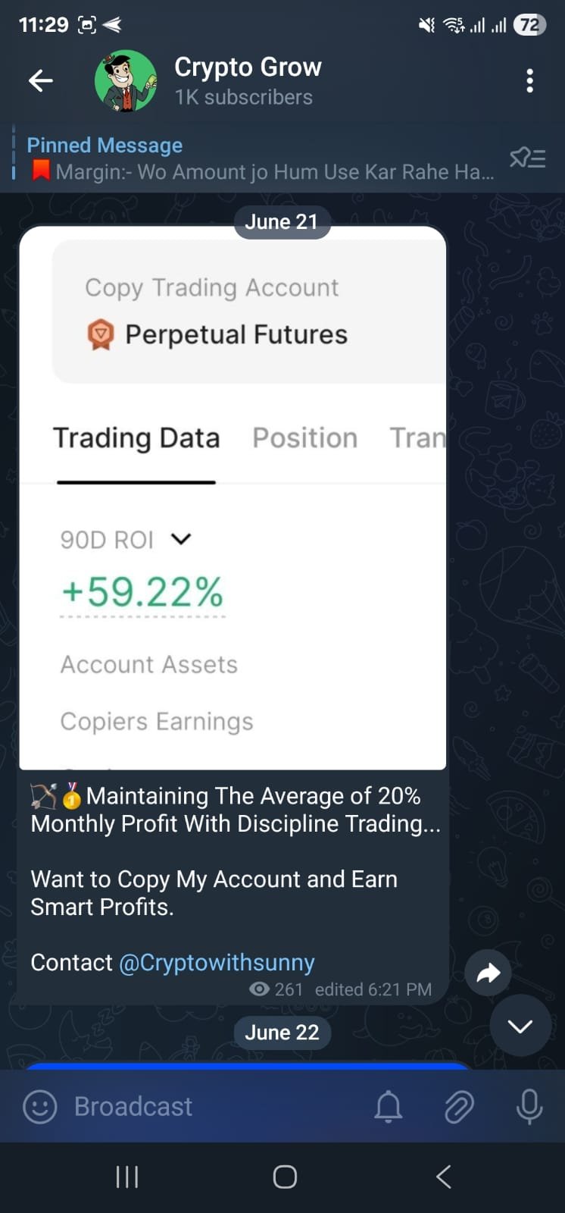The height and width of the screenshot is (1213, 565).
Task: Open the three-dot options menu
Action: (x=529, y=80)
